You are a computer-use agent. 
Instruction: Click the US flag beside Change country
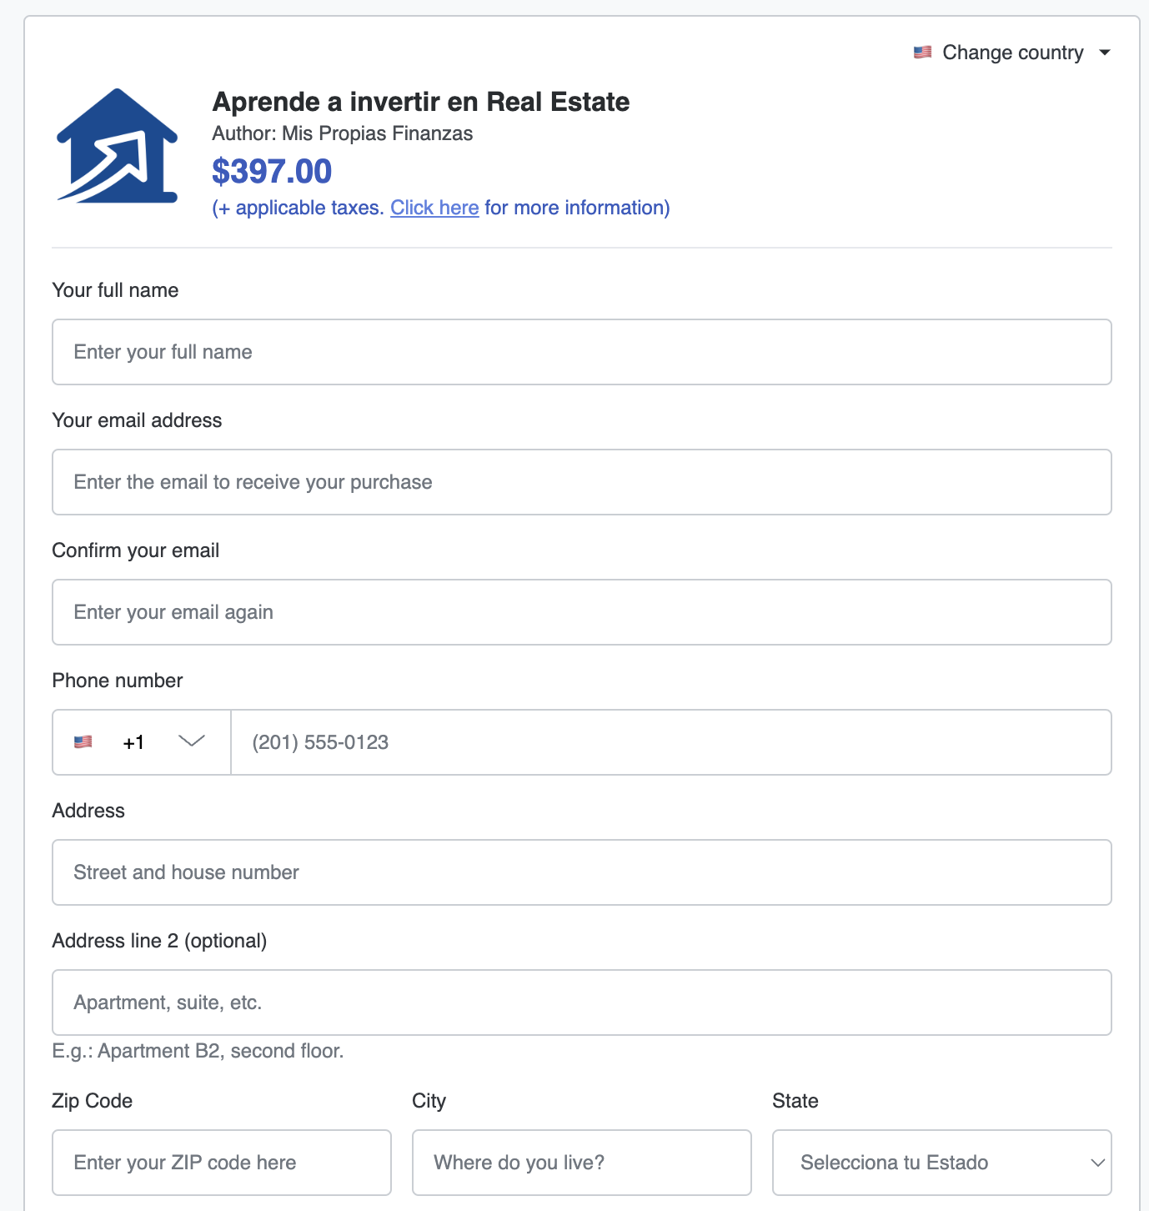pyautogui.click(x=922, y=53)
